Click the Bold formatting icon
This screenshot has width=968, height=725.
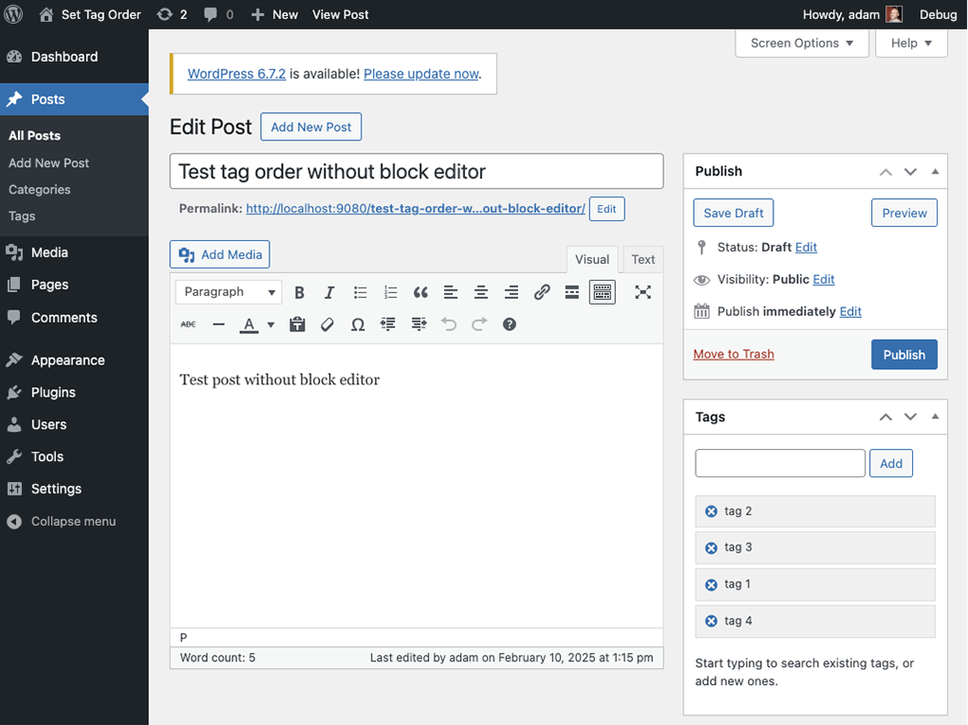pos(299,292)
